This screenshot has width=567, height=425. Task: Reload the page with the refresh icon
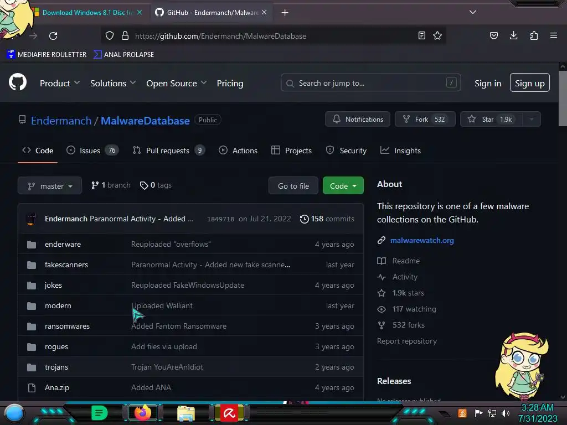[x=53, y=36]
